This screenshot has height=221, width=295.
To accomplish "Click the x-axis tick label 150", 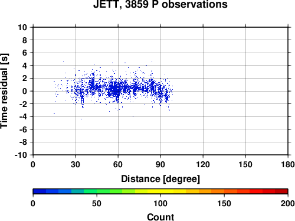I will point(245,164).
